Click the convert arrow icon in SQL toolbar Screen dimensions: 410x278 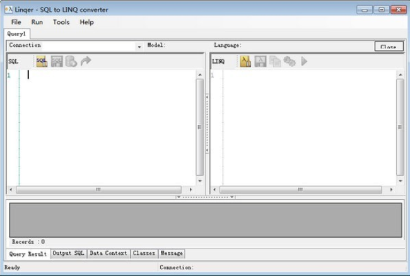pyautogui.click(x=86, y=61)
